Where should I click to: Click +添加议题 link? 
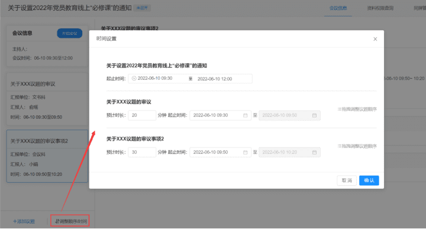tap(24, 221)
